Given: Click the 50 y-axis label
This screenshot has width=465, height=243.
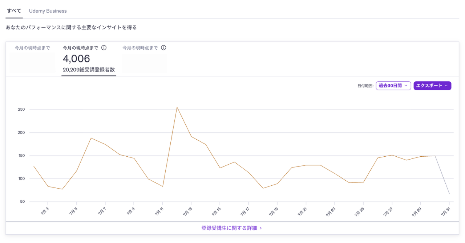Looking at the screenshot, I should [x=22, y=202].
